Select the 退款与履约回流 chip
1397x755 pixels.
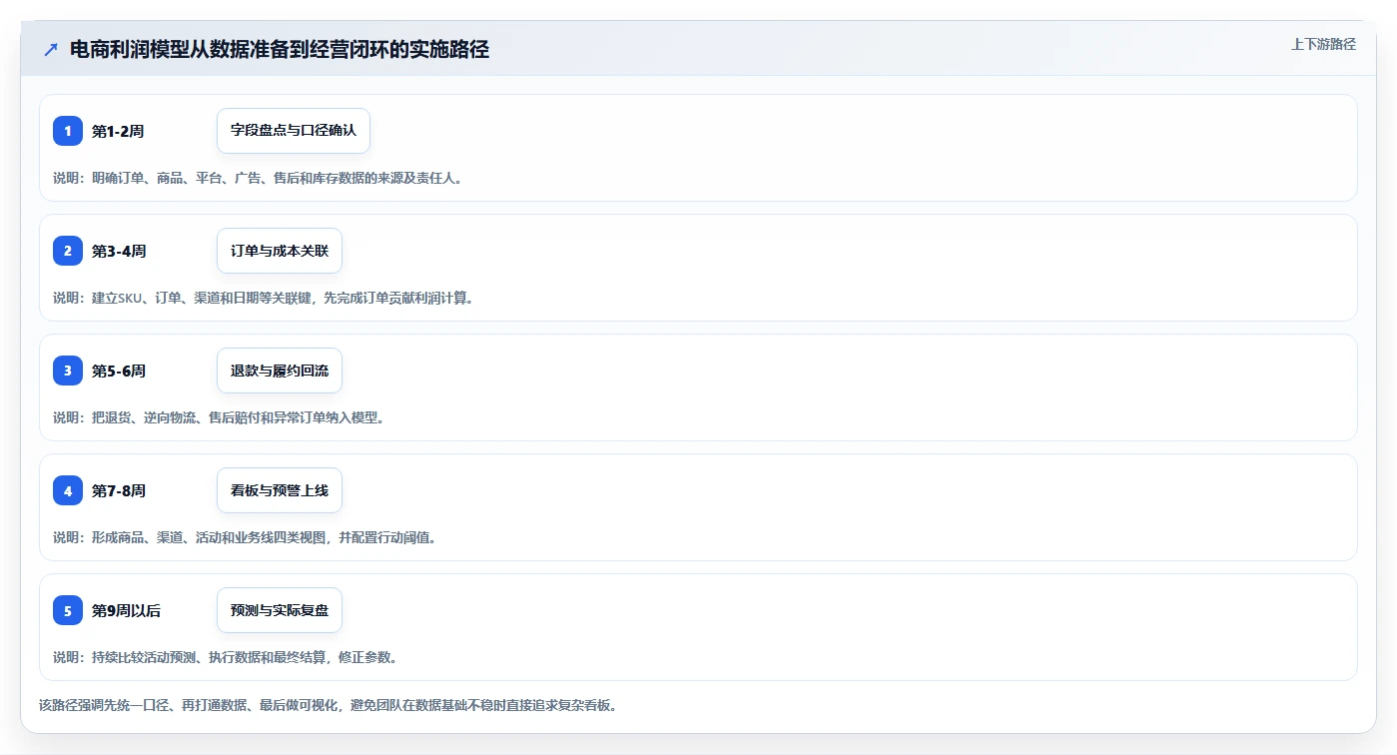click(280, 371)
